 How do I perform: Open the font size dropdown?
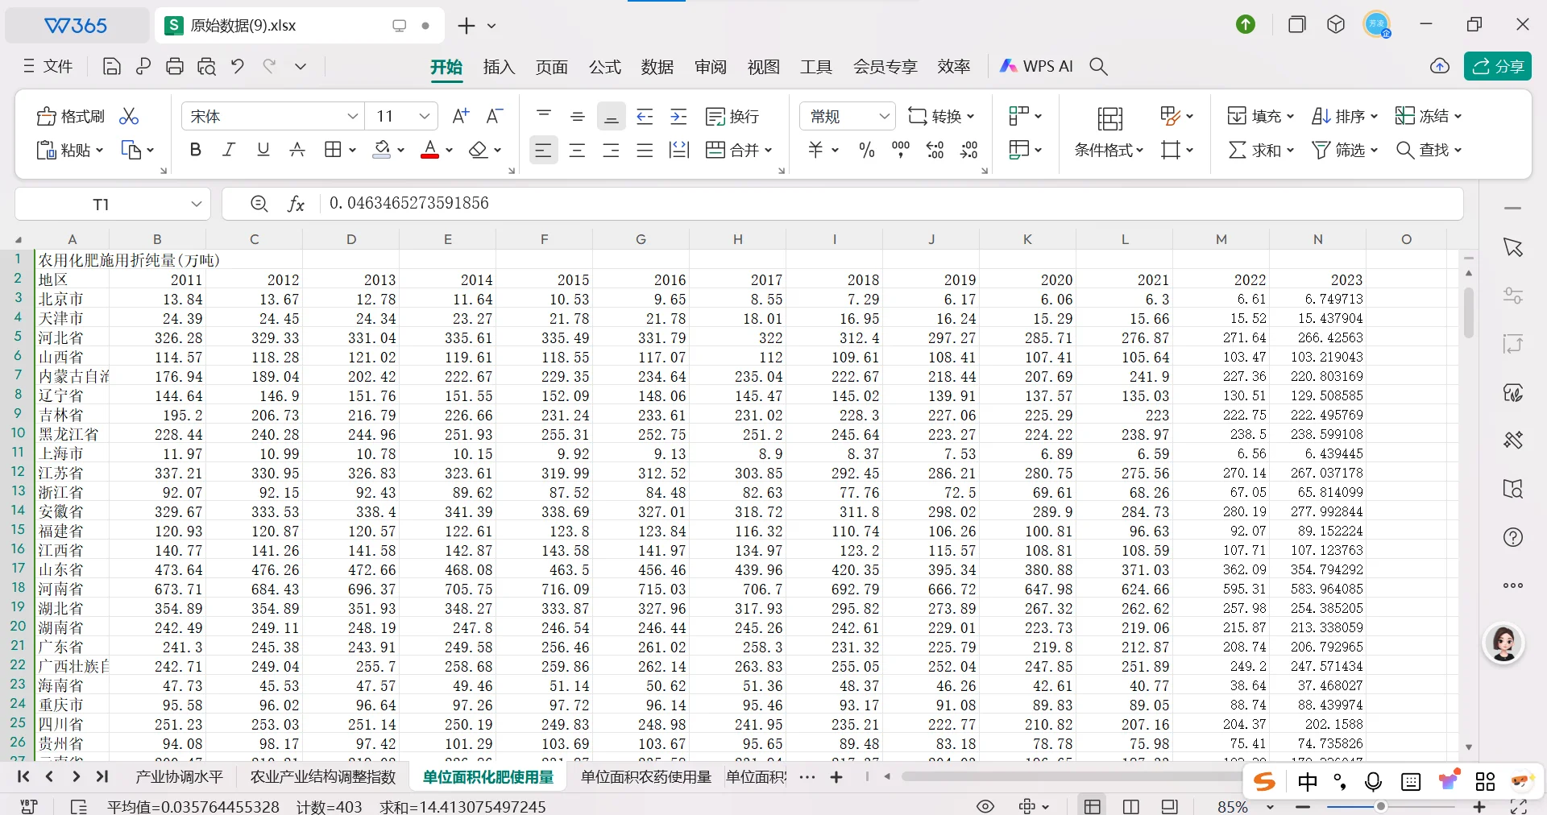click(424, 117)
